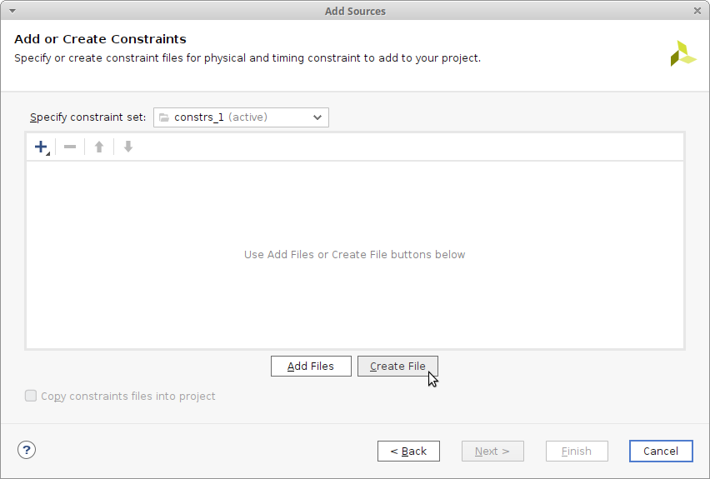This screenshot has width=710, height=479.
Task: Open help via question mark icon
Action: [27, 450]
